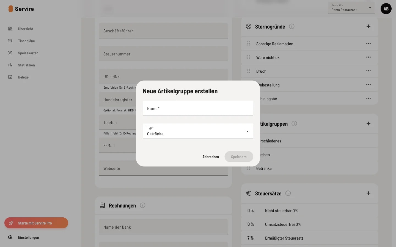Open the Typ Getränke dropdown
Image resolution: width=396 pixels, height=247 pixels.
coord(198,131)
